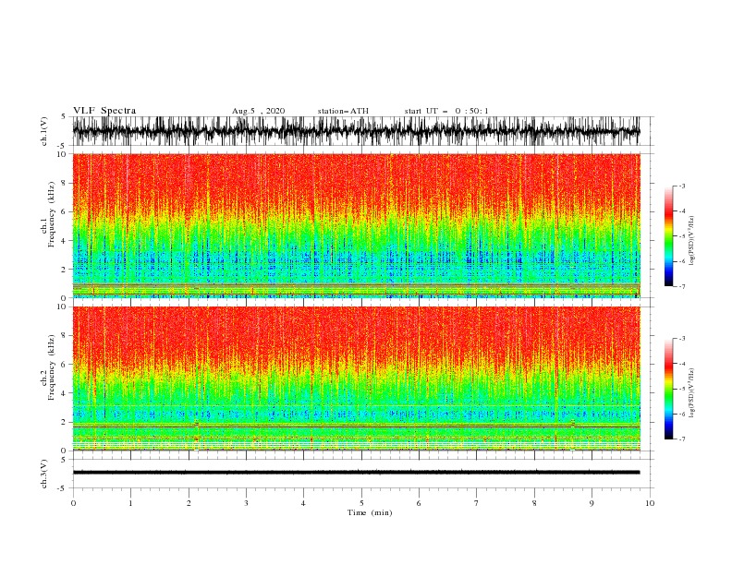Viewport: 732px width, 565px height.
Task: Click the "10" kHz tick on ch.1 frequency axis
Action: [x=62, y=154]
